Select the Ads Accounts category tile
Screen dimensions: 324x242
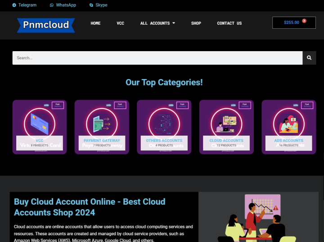[288, 127]
